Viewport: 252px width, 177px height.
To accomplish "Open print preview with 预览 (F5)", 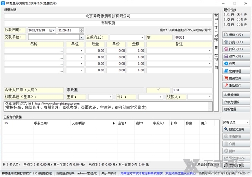I will [236, 42].
